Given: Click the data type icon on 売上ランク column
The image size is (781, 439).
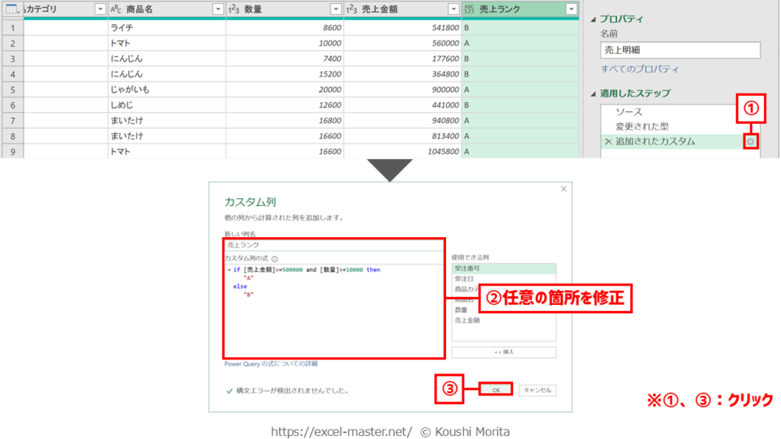Looking at the screenshot, I should tap(469, 9).
